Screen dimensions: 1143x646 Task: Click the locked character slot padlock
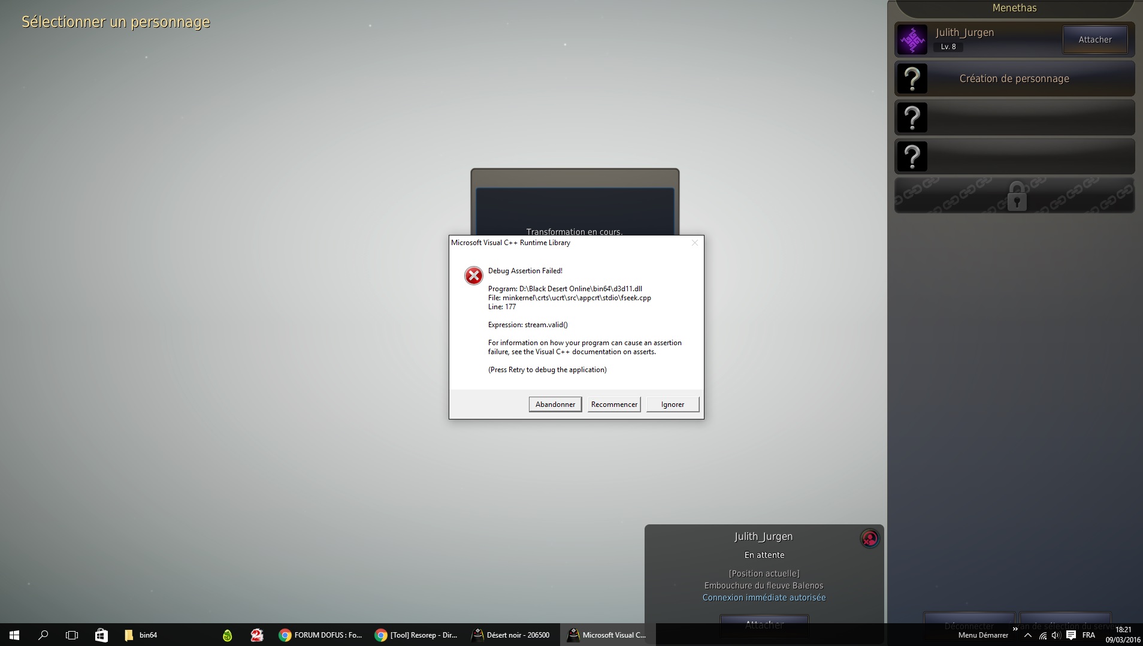(x=1016, y=196)
